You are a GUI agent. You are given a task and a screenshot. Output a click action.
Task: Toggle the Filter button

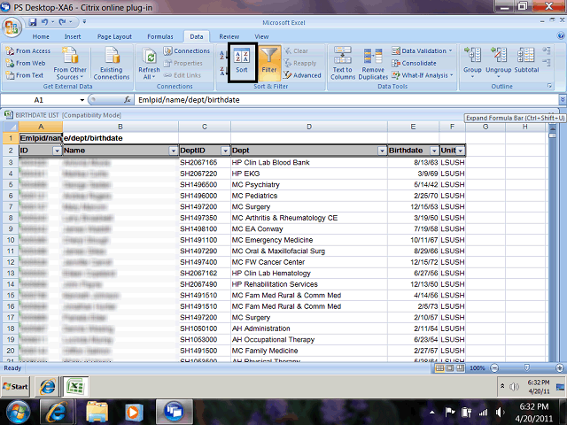pos(269,63)
